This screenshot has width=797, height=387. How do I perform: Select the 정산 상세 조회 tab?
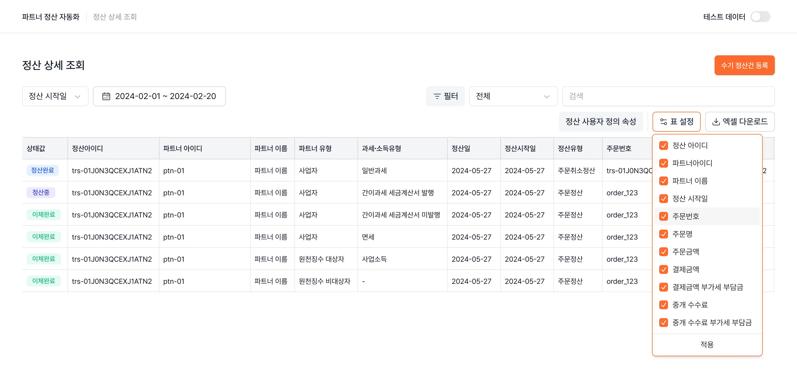click(115, 17)
